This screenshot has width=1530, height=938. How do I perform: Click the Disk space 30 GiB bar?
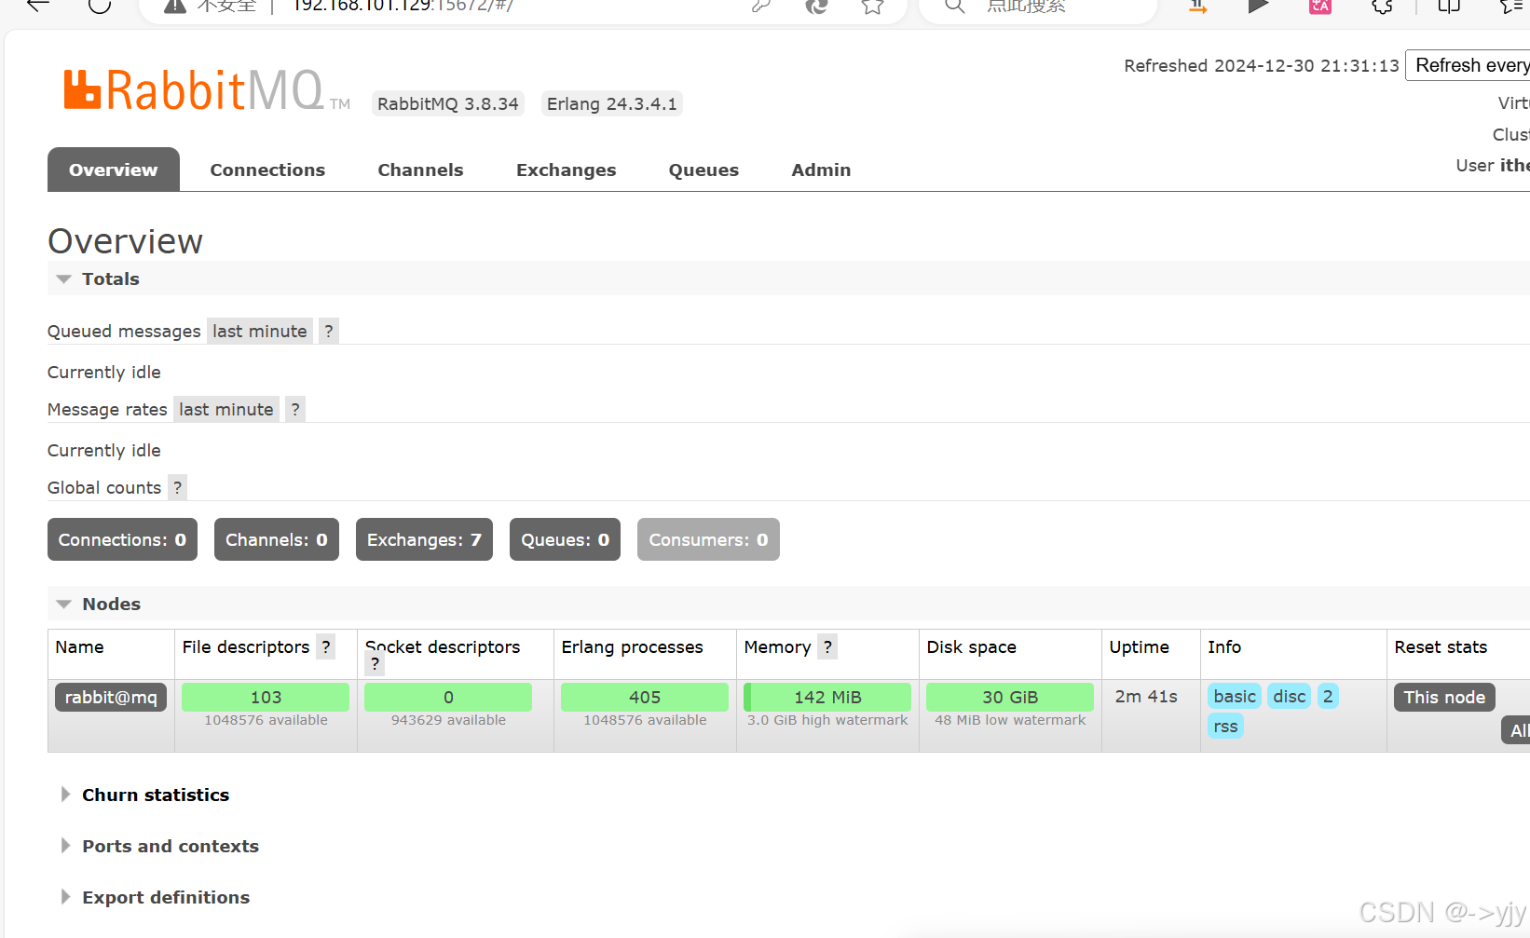[x=1010, y=697]
